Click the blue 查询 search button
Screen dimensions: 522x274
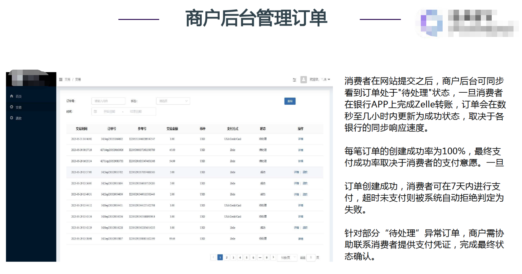click(x=290, y=101)
